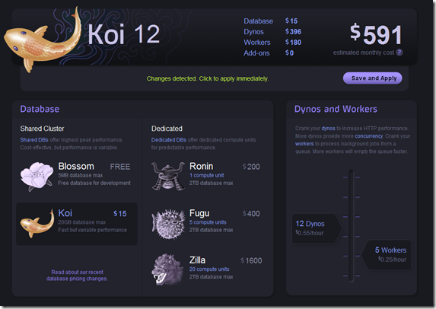436x309 pixels.
Task: Open the recent database pricing changes link
Action: pos(77,276)
